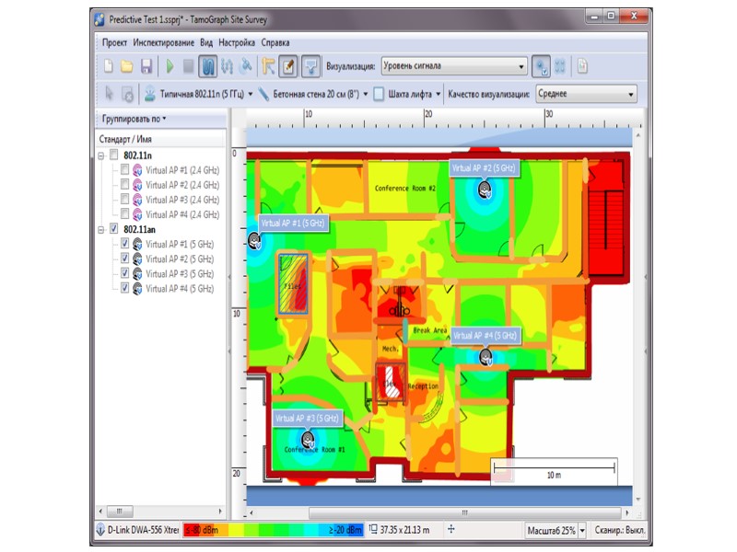Open the Настройка menu
The height and width of the screenshot is (552, 737).
237,42
